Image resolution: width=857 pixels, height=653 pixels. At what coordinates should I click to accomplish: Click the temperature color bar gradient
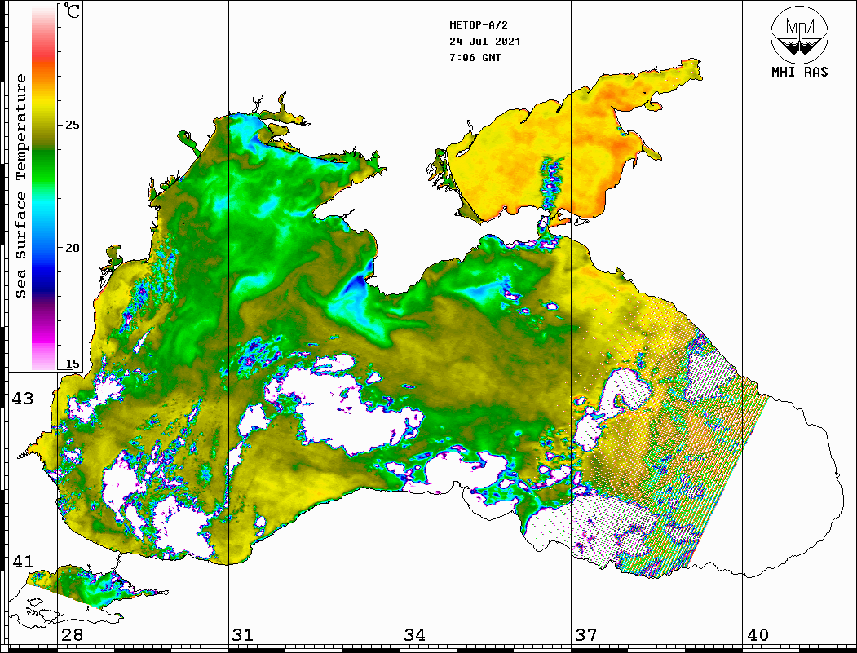(44, 188)
